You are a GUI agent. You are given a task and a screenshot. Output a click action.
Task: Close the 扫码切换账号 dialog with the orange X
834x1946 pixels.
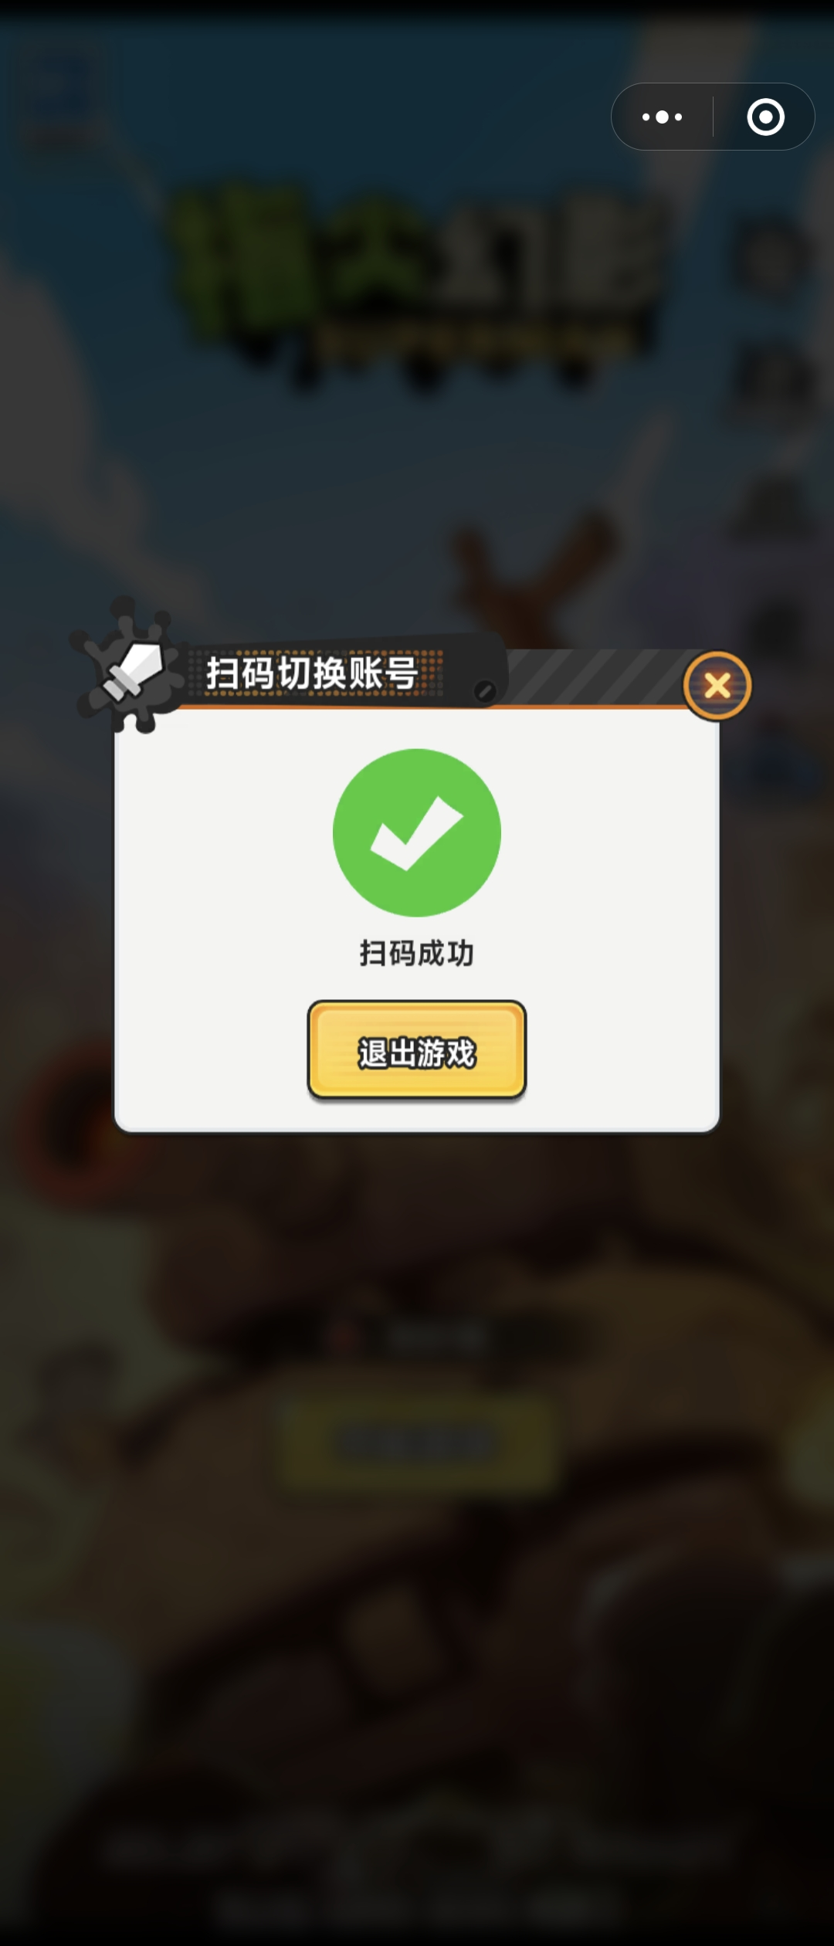717,686
